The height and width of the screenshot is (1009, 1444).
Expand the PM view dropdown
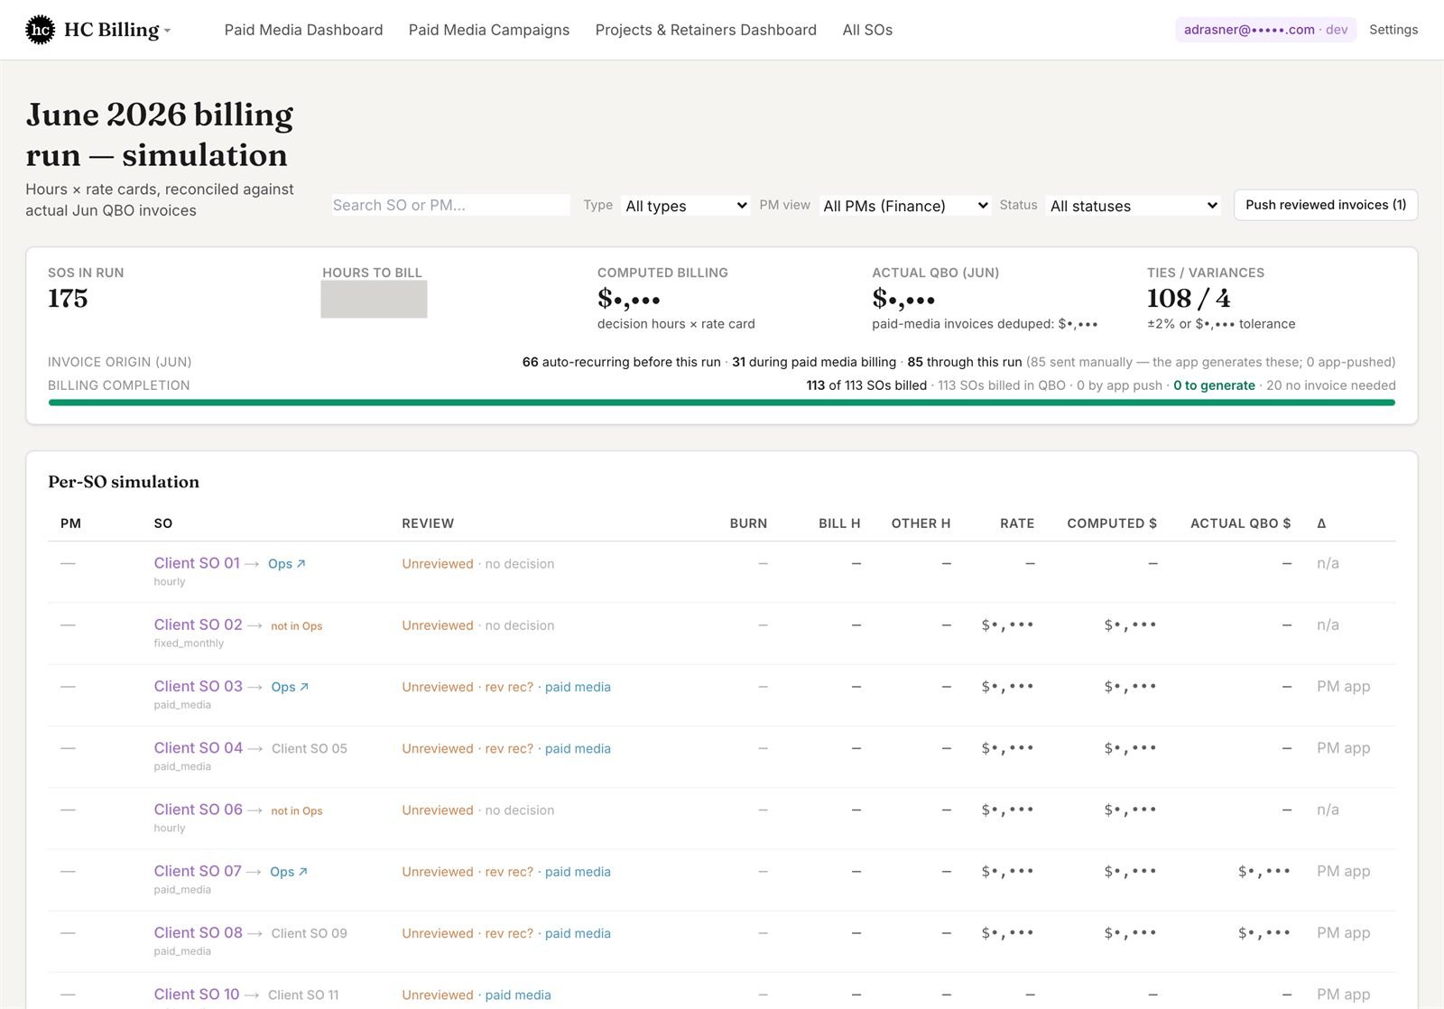(x=905, y=206)
